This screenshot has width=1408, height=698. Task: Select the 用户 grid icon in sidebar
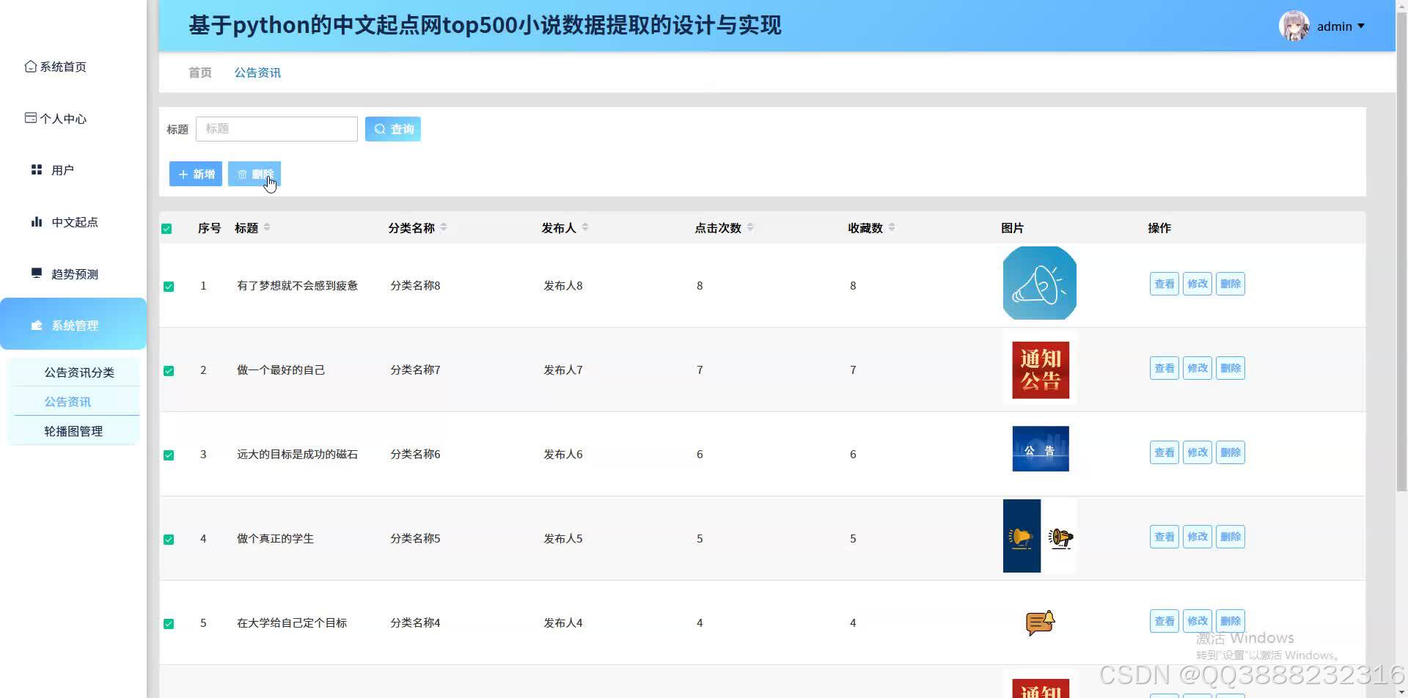(x=37, y=169)
